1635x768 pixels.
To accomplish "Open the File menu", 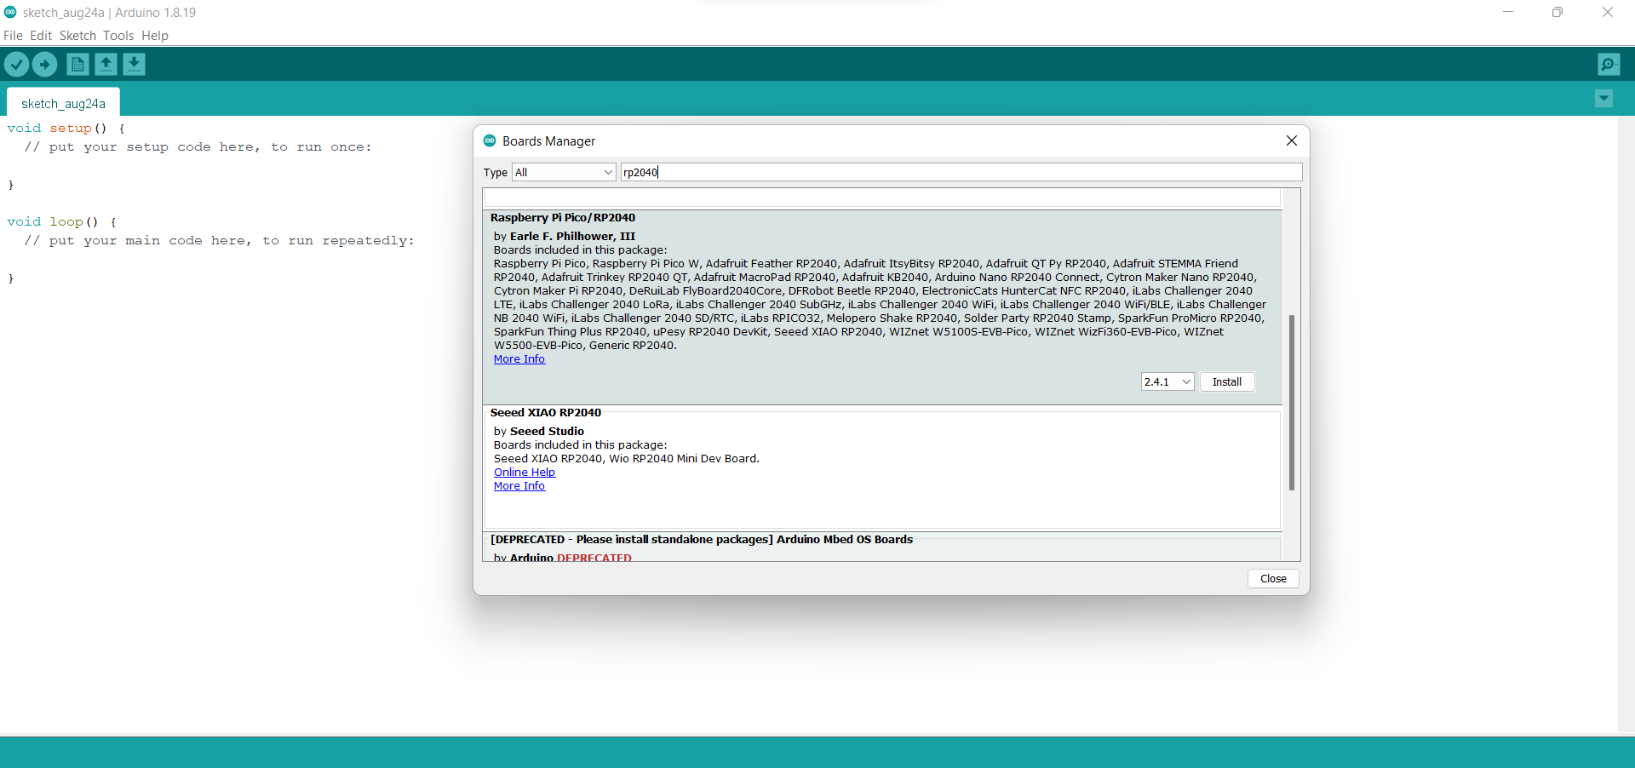I will click(13, 36).
